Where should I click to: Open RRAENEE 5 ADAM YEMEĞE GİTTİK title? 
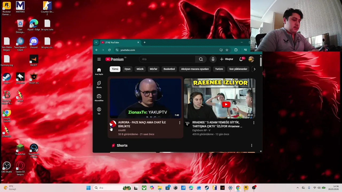click(x=217, y=124)
